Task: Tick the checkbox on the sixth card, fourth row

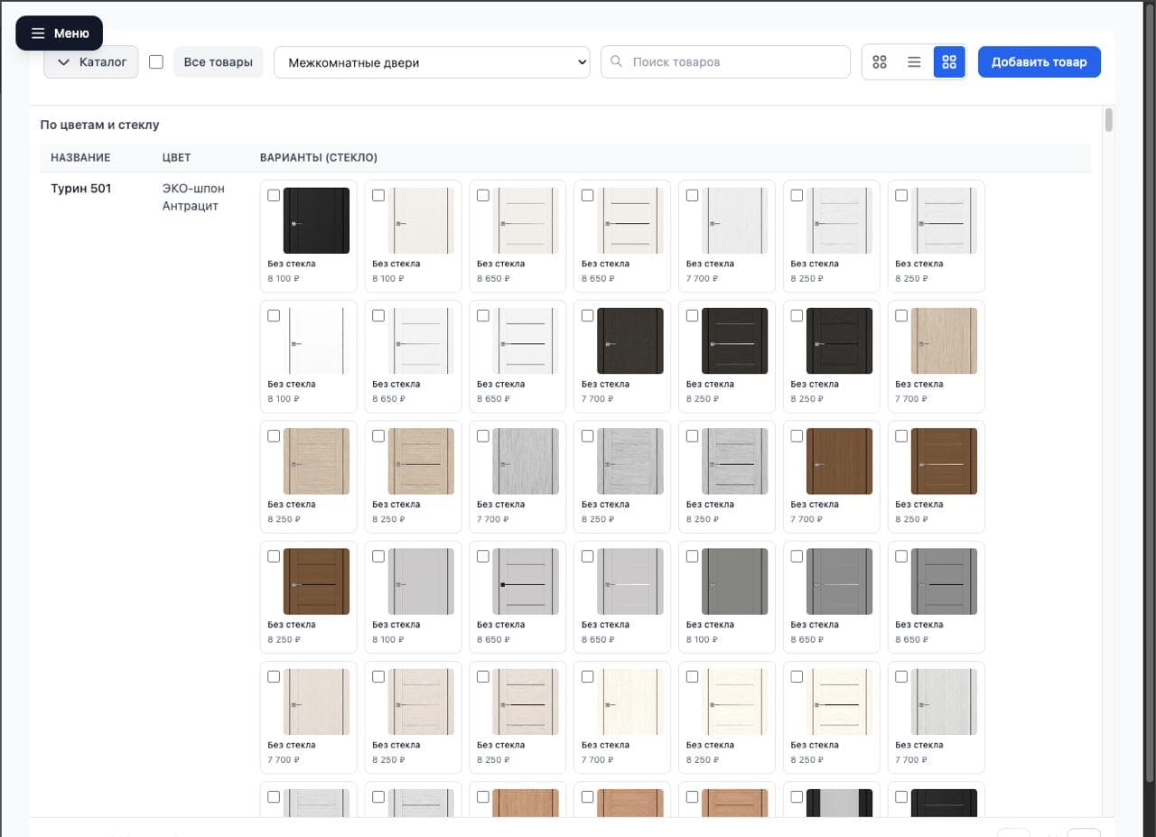Action: (797, 556)
